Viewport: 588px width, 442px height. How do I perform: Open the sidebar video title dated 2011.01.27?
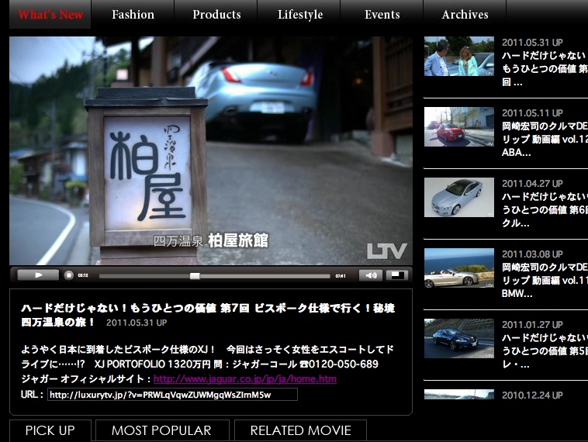[x=545, y=351]
